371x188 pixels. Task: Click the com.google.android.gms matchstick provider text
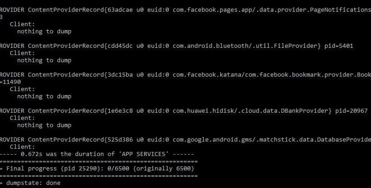point(272,140)
